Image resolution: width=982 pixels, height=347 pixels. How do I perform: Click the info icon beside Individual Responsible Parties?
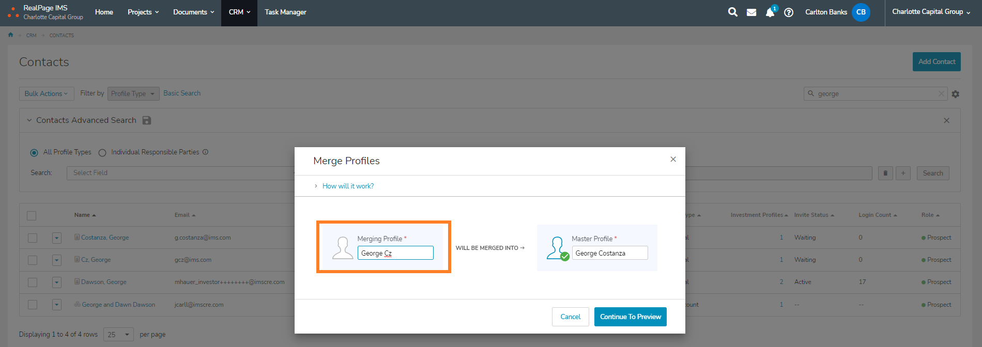(205, 152)
